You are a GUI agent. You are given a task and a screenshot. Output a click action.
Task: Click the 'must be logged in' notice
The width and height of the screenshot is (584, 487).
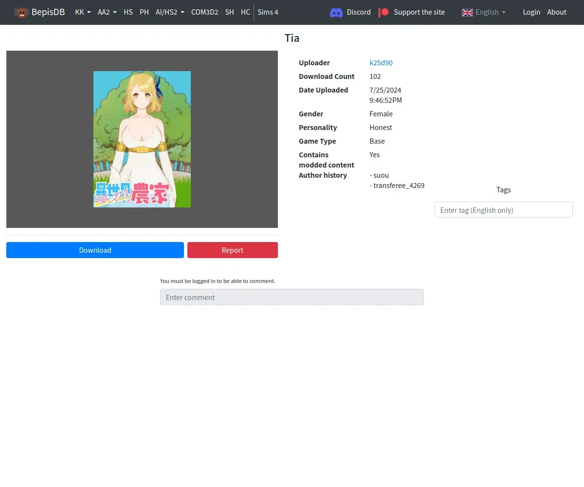coord(218,281)
